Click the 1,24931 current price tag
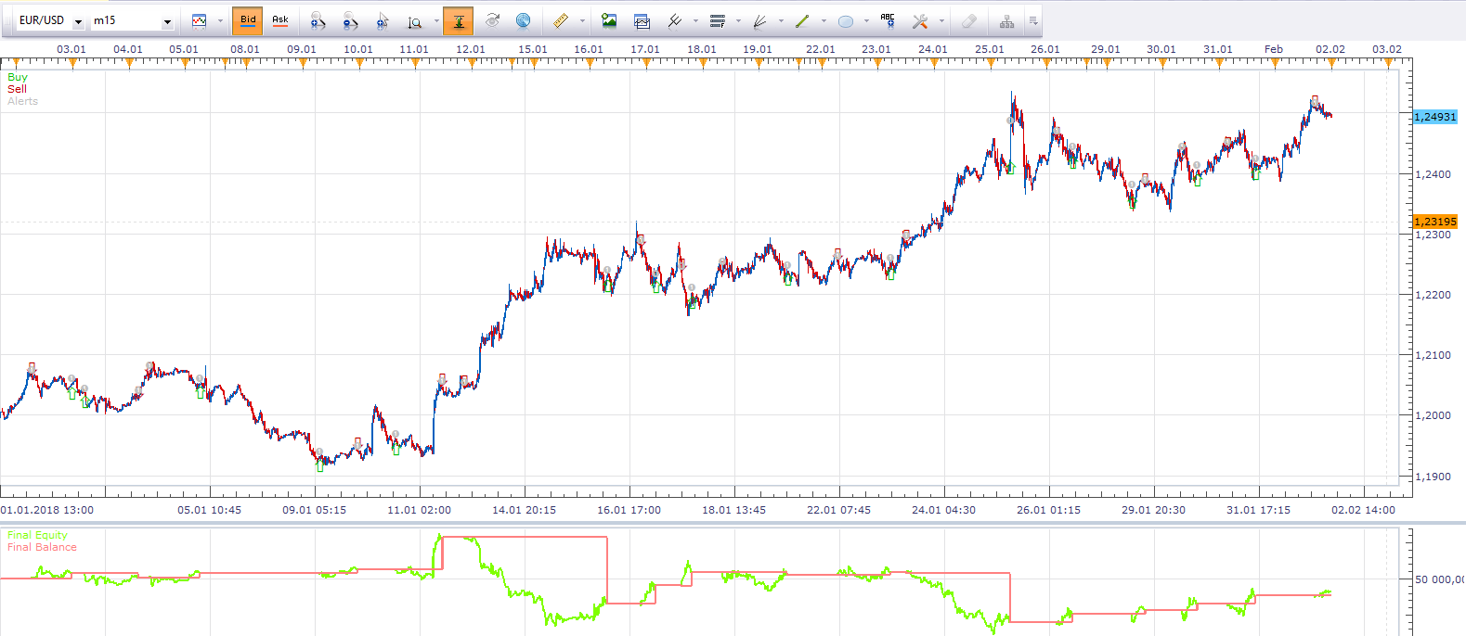 pyautogui.click(x=1435, y=117)
